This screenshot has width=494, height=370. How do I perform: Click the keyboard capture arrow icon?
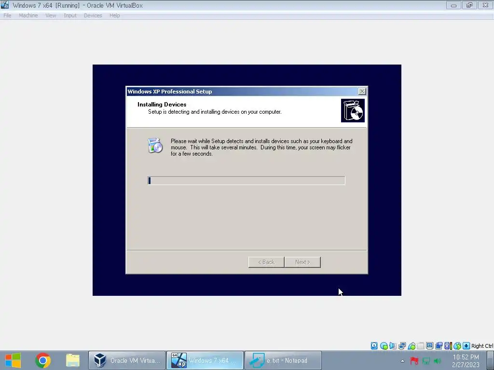[467, 346]
